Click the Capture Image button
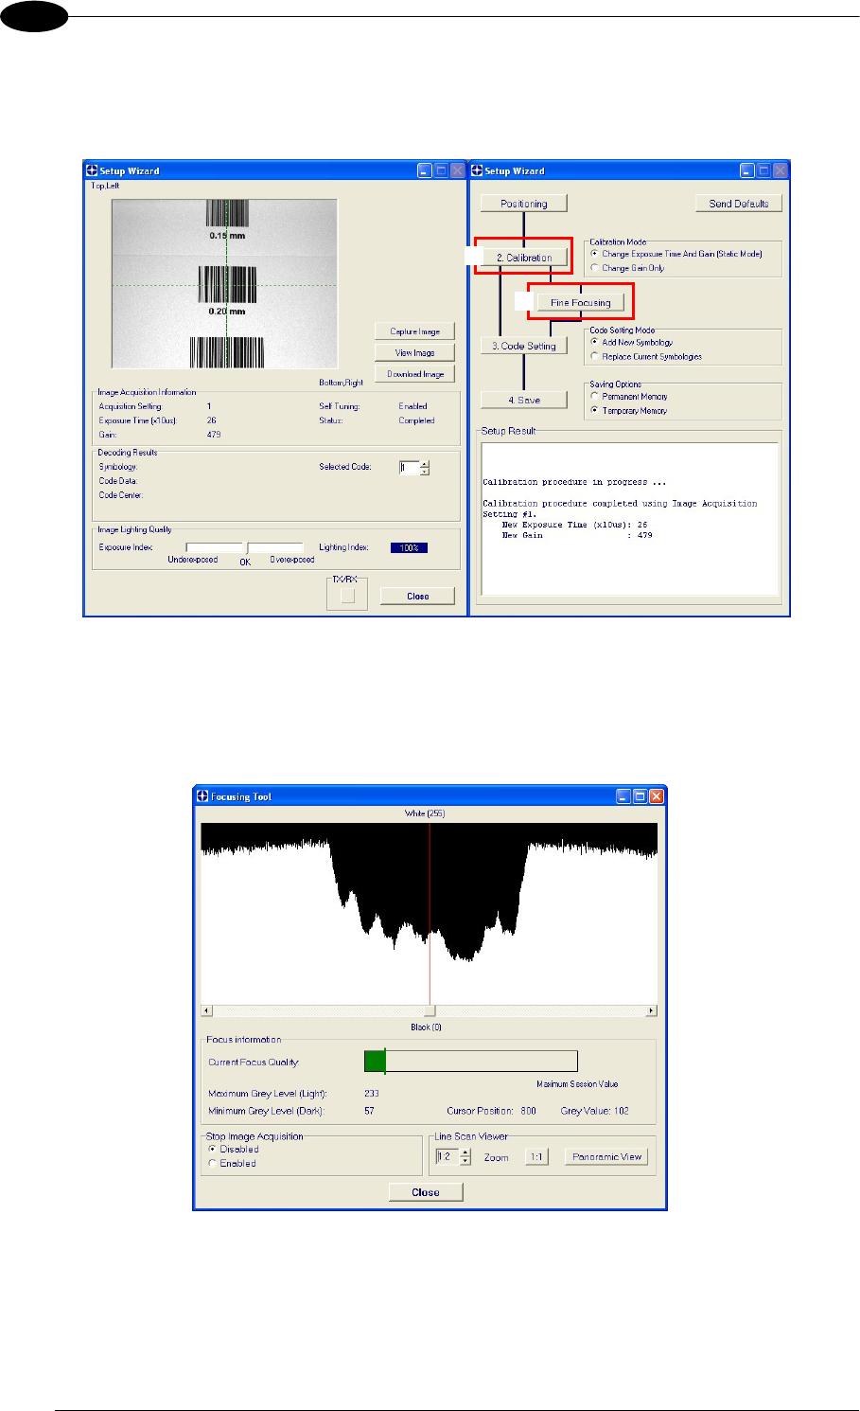 tap(414, 331)
